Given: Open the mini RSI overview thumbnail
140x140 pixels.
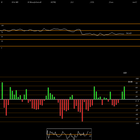Looking at the screenshot, I should [x=69, y=134].
